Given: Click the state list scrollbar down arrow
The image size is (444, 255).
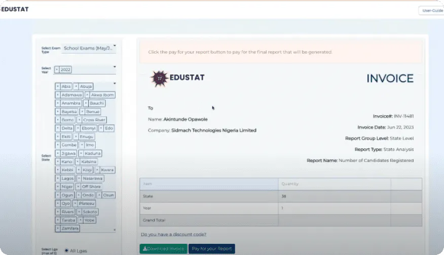Looking at the screenshot, I should pos(115,230).
